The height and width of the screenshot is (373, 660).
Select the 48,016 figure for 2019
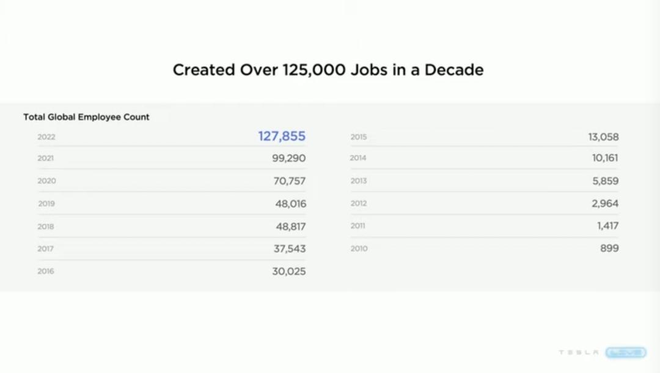click(290, 203)
